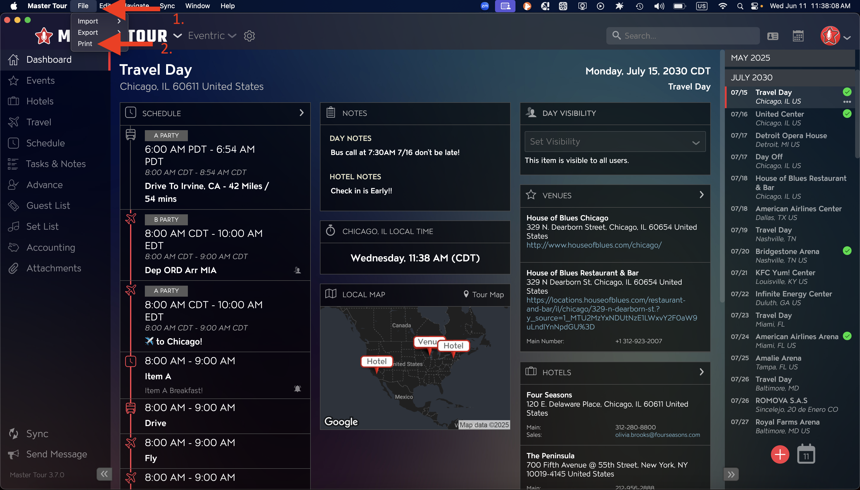The width and height of the screenshot is (860, 490).
Task: Open the locations.houseofblues.com restaurant link
Action: coord(612,313)
